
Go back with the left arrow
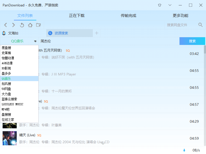5,25
